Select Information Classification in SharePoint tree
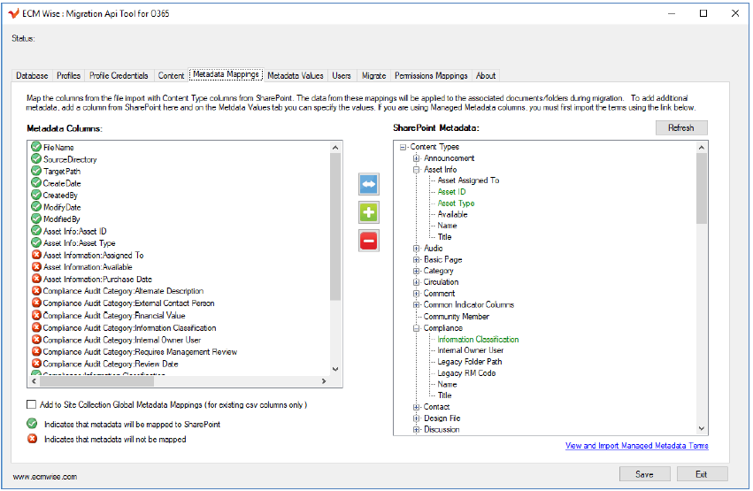This screenshot has height=491, width=753. point(478,340)
